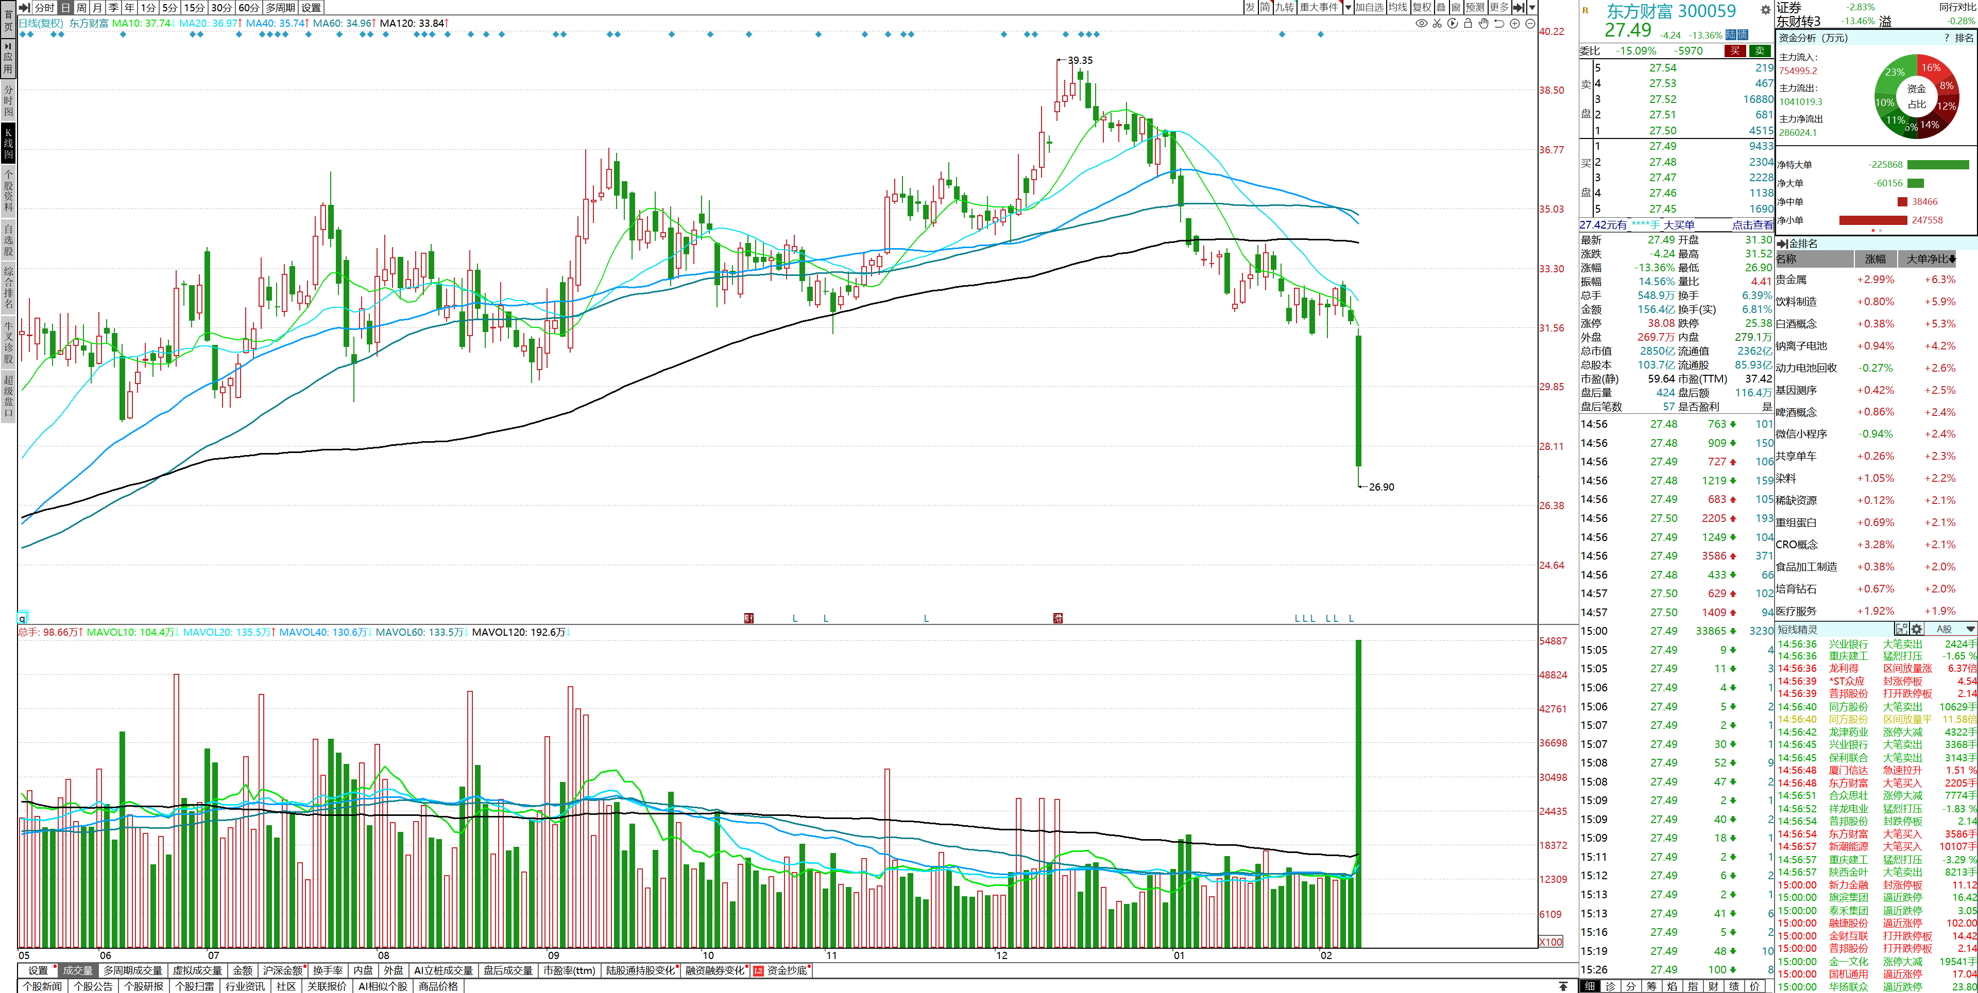Click the eye visibility icon above chart
This screenshot has height=993, width=1978.
click(1421, 24)
